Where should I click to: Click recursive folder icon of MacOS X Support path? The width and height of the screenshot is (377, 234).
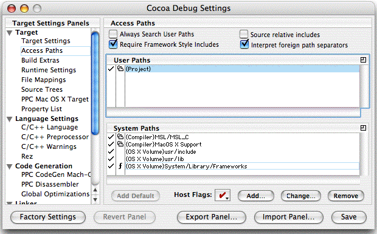[x=120, y=144]
